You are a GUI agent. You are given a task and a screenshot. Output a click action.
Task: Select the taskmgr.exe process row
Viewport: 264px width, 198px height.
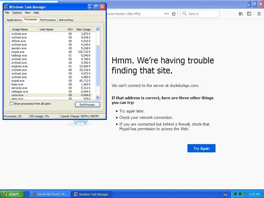51,55
